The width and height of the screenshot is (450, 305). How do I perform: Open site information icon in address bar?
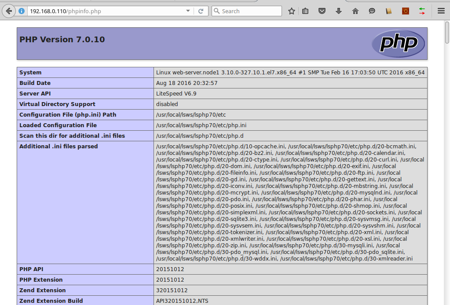click(x=22, y=11)
